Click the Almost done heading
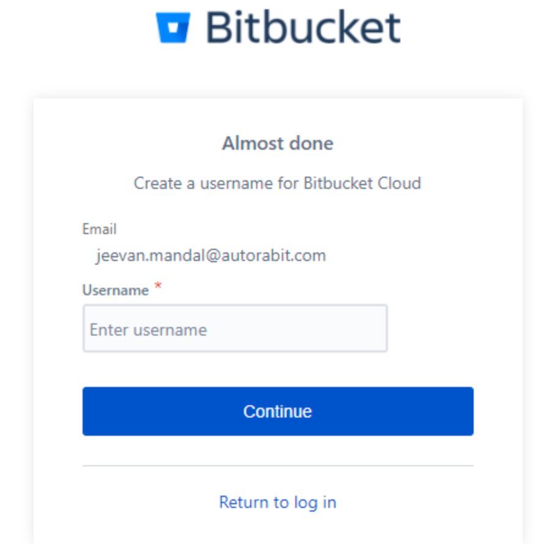The width and height of the screenshot is (544, 544). tap(278, 144)
